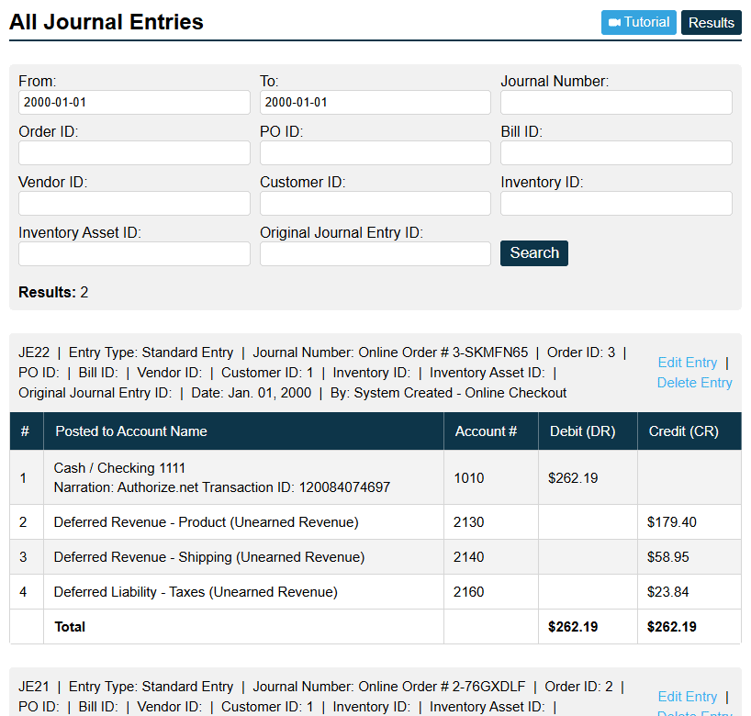Click the Customer ID input field
Screen dimensions: 751x716
[x=375, y=203]
